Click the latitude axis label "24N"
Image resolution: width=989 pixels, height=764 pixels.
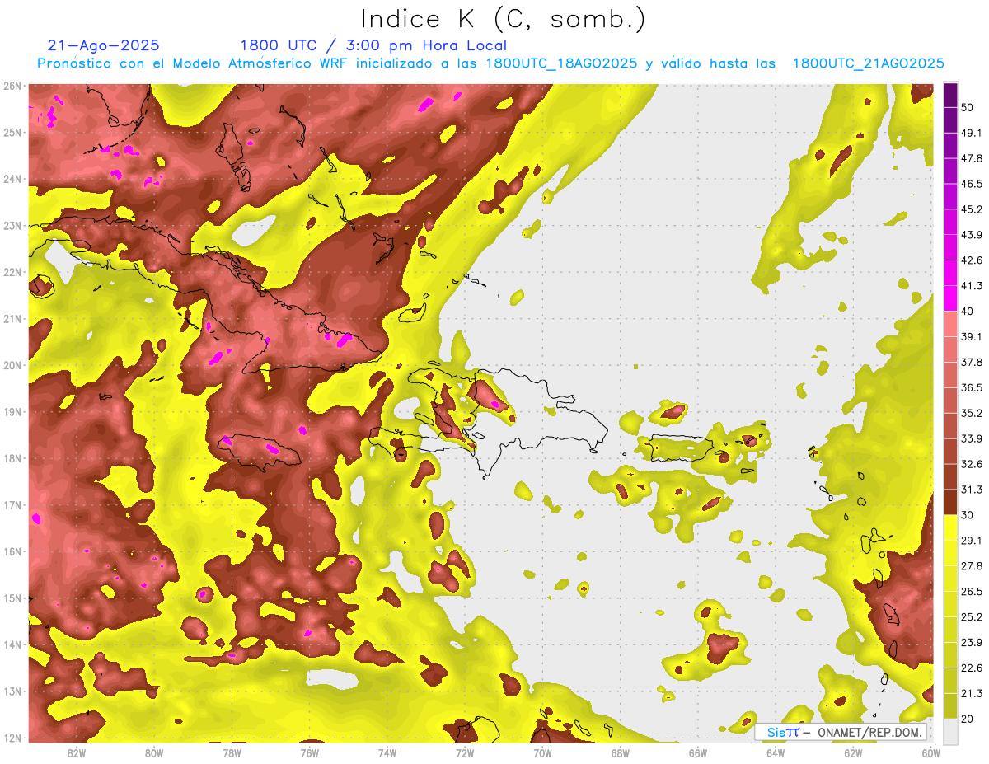pyautogui.click(x=12, y=179)
